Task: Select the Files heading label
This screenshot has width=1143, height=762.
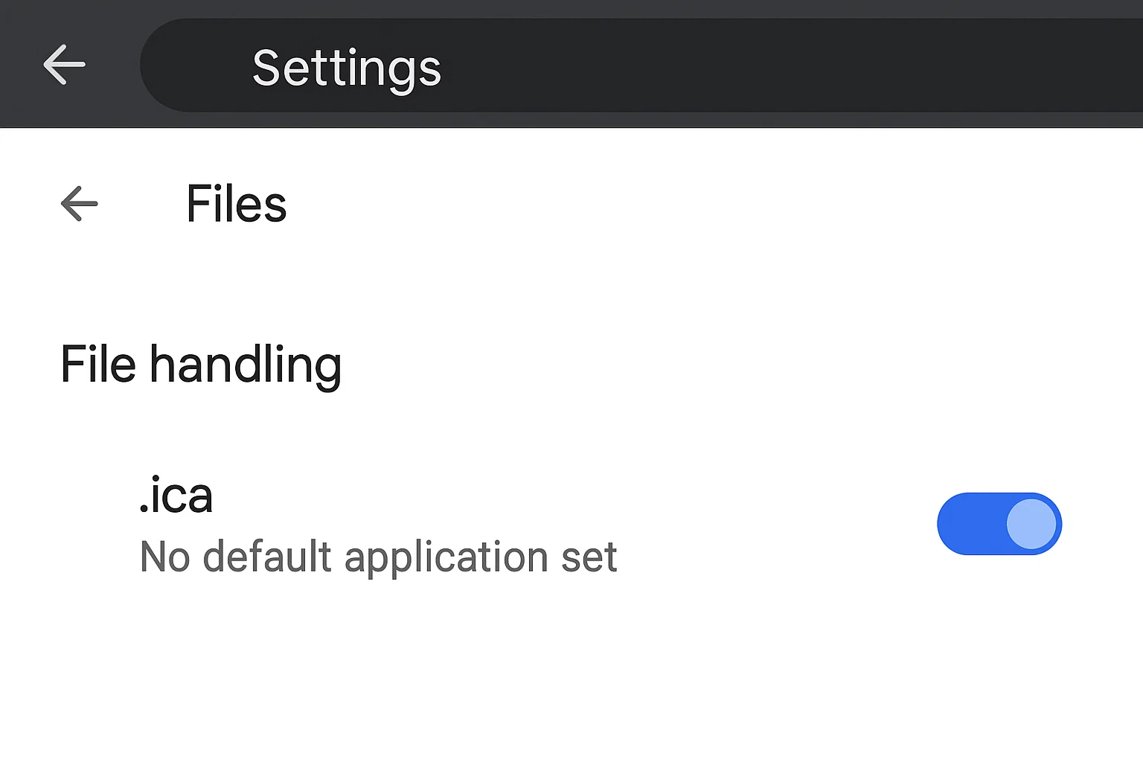Action: [x=236, y=203]
